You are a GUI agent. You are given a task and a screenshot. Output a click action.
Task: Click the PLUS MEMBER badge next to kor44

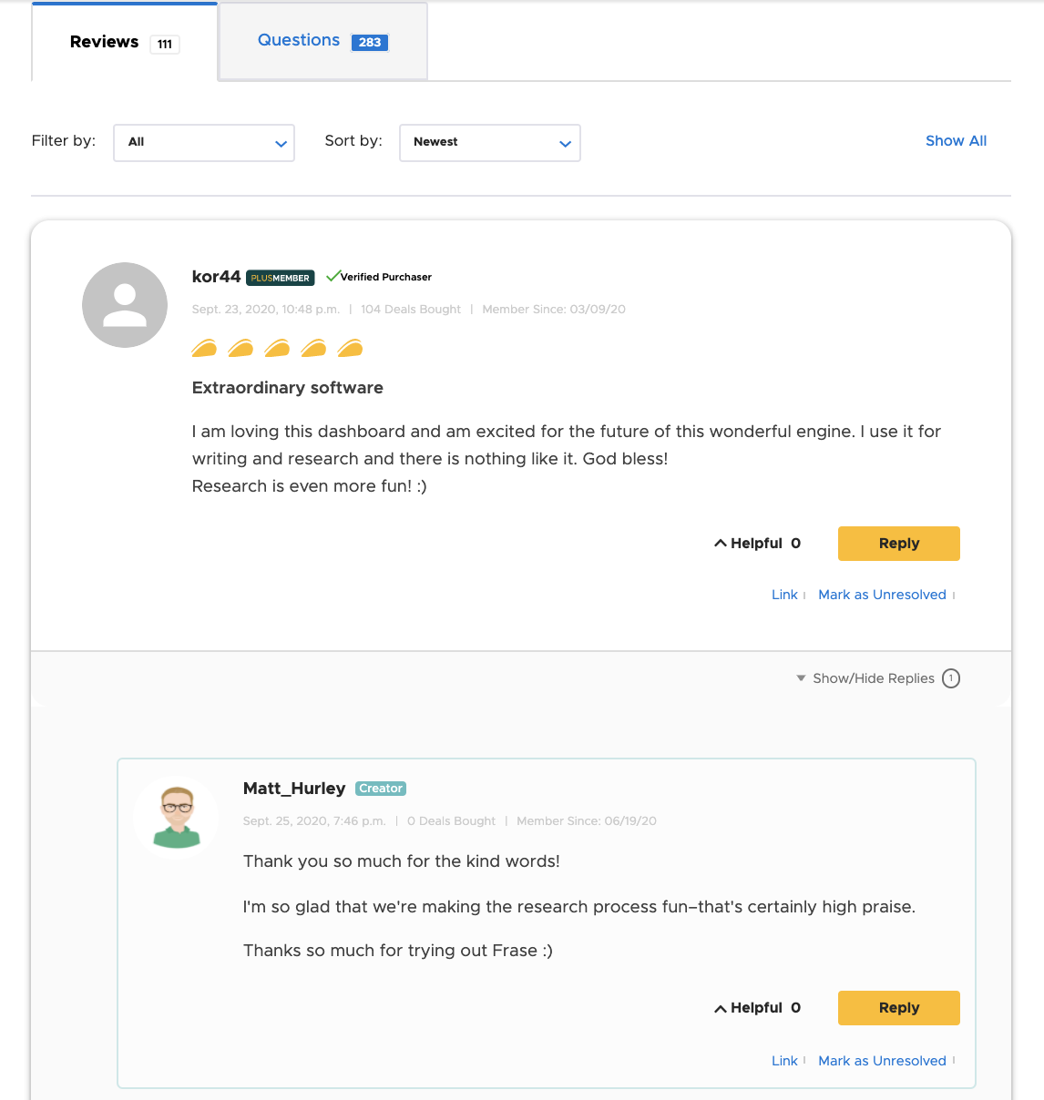[281, 278]
